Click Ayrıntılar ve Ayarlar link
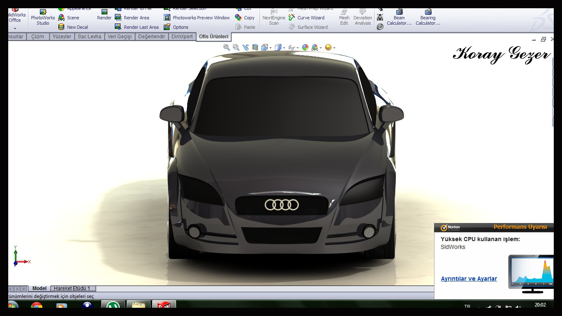Viewport: 562px width, 316px height. [x=469, y=279]
